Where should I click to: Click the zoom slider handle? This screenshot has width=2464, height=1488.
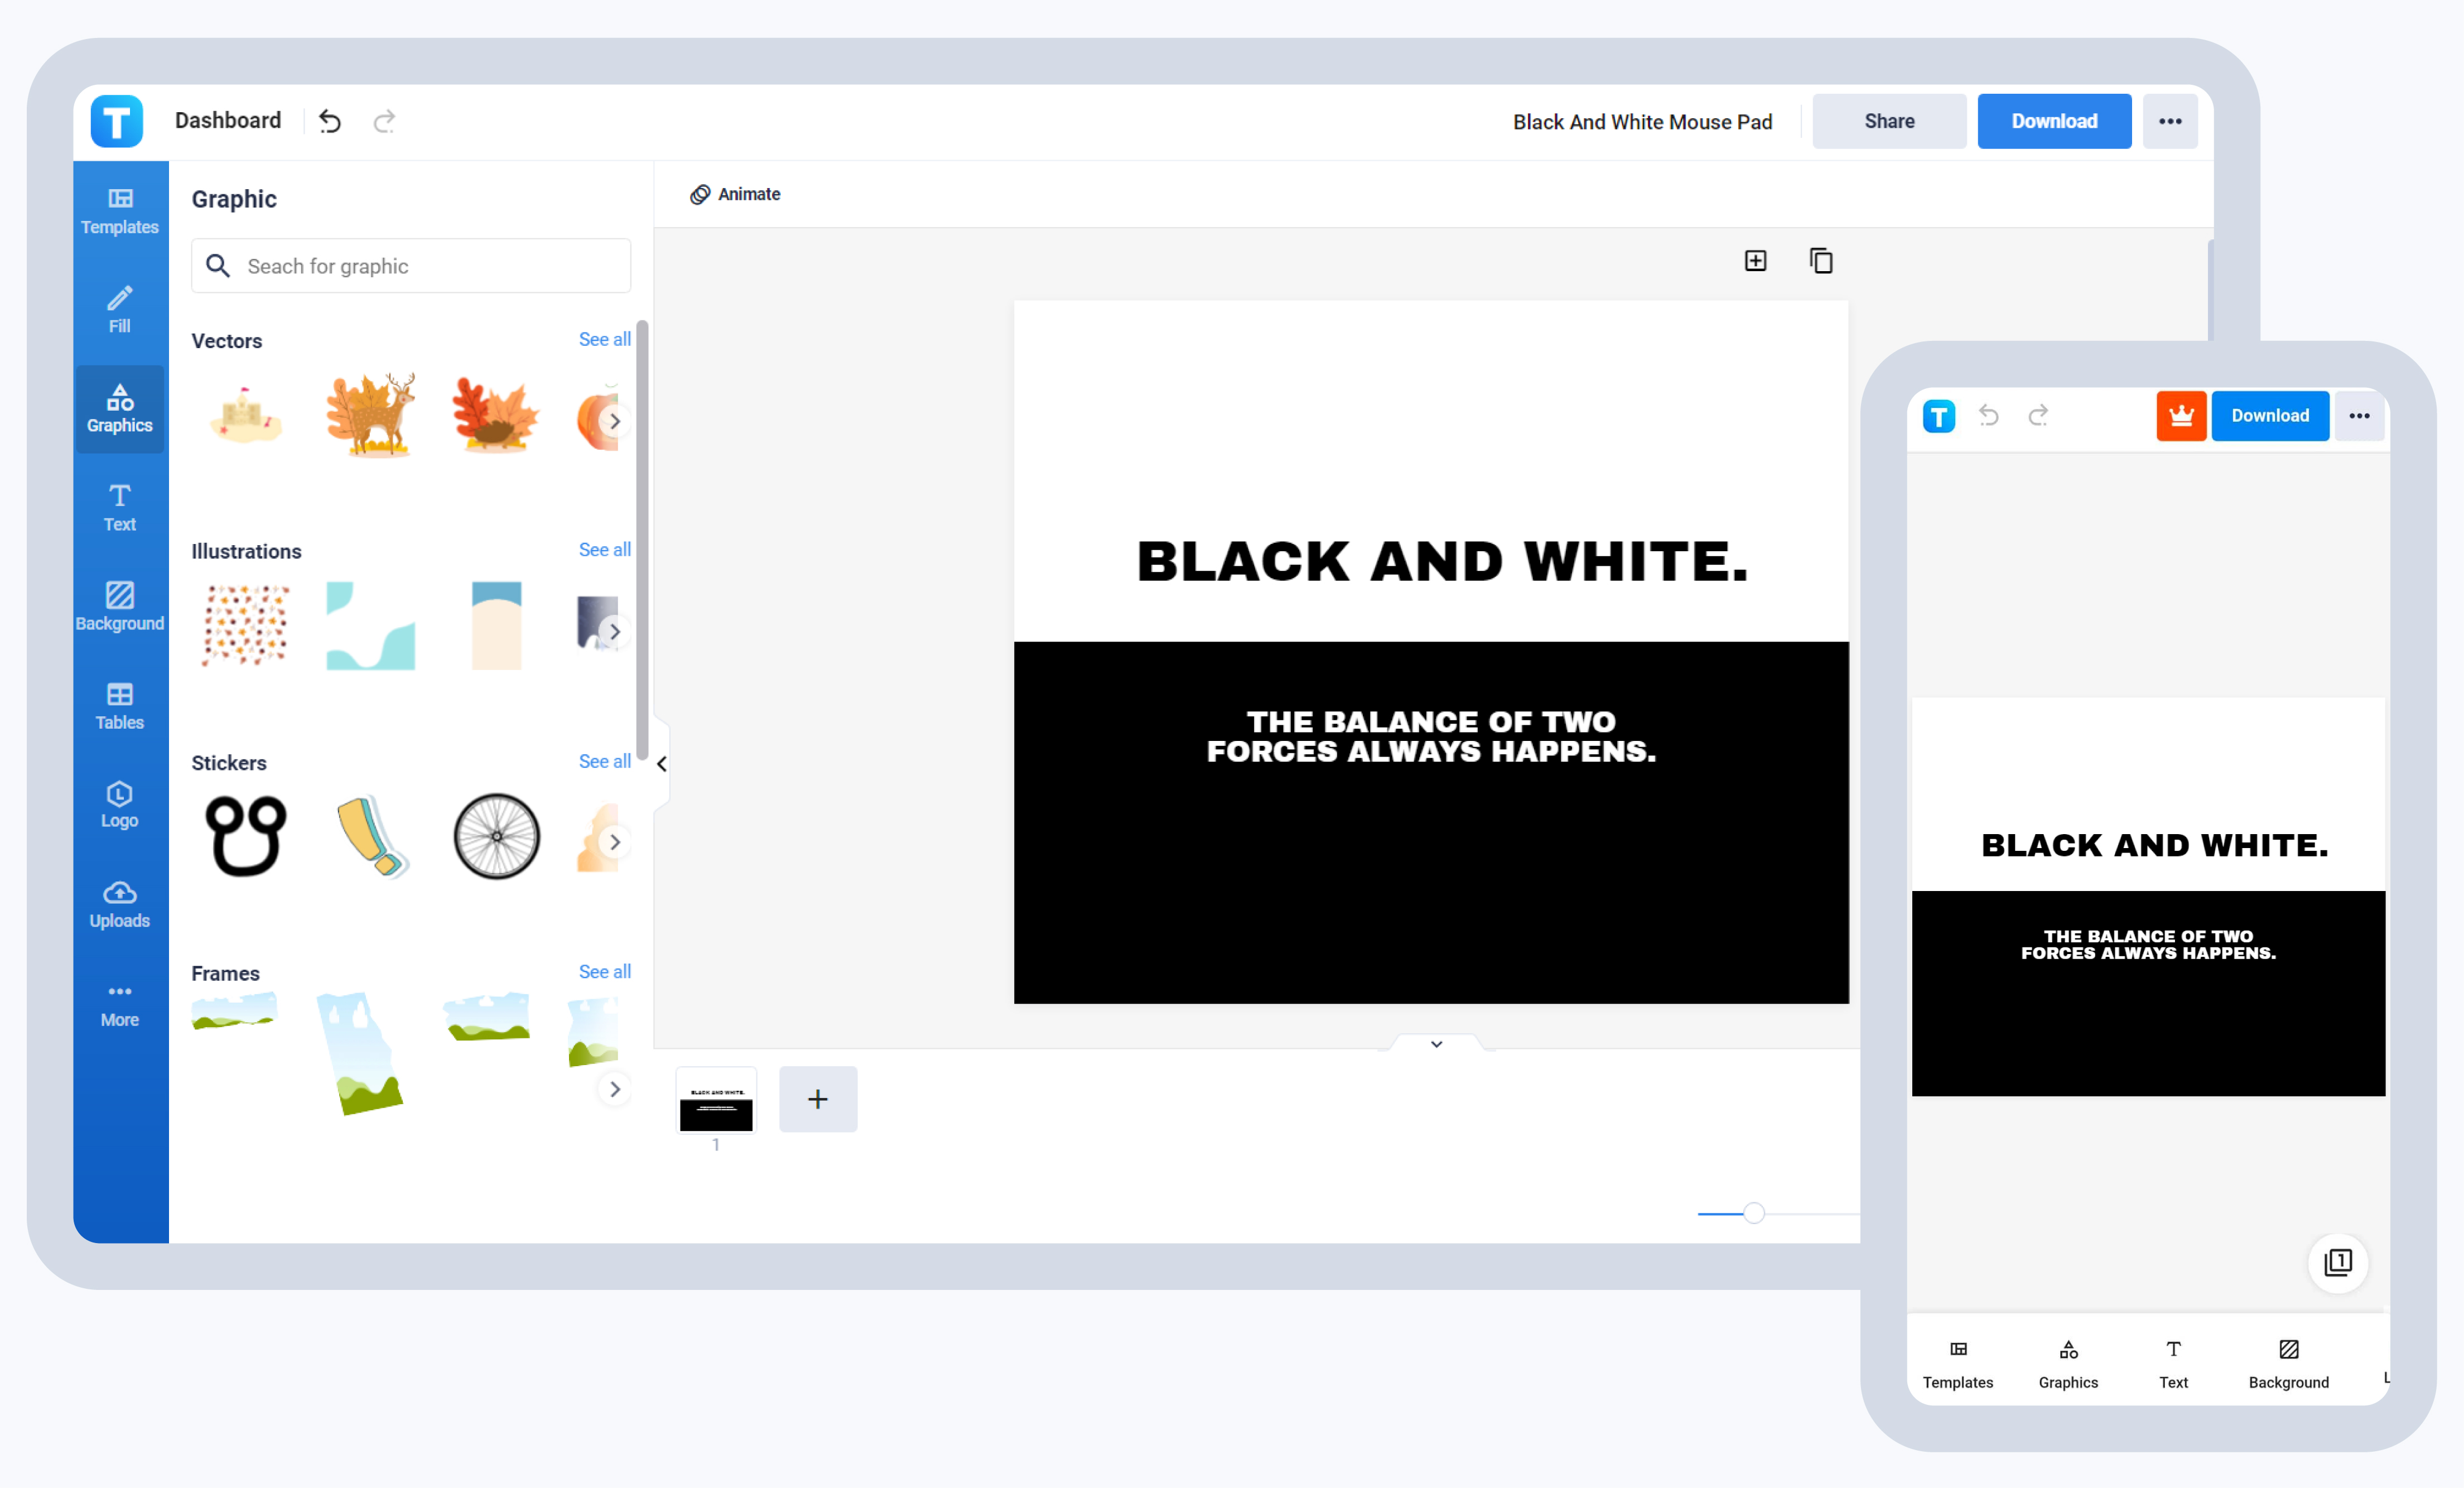[1753, 1213]
